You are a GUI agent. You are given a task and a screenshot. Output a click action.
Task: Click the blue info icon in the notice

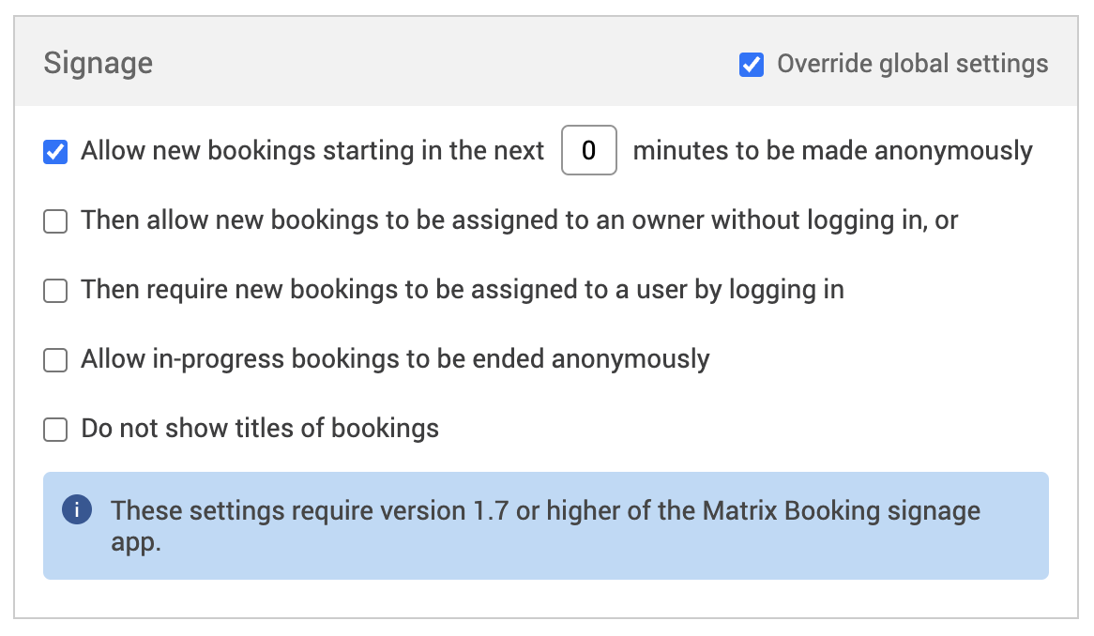tap(77, 510)
